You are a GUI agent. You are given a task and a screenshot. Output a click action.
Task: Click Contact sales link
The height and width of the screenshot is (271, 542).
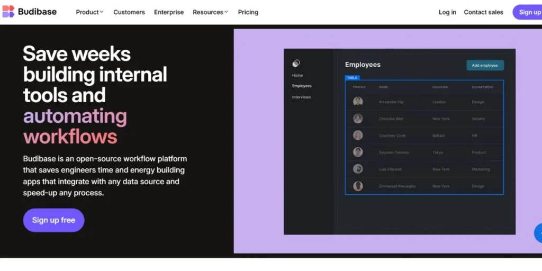(483, 12)
